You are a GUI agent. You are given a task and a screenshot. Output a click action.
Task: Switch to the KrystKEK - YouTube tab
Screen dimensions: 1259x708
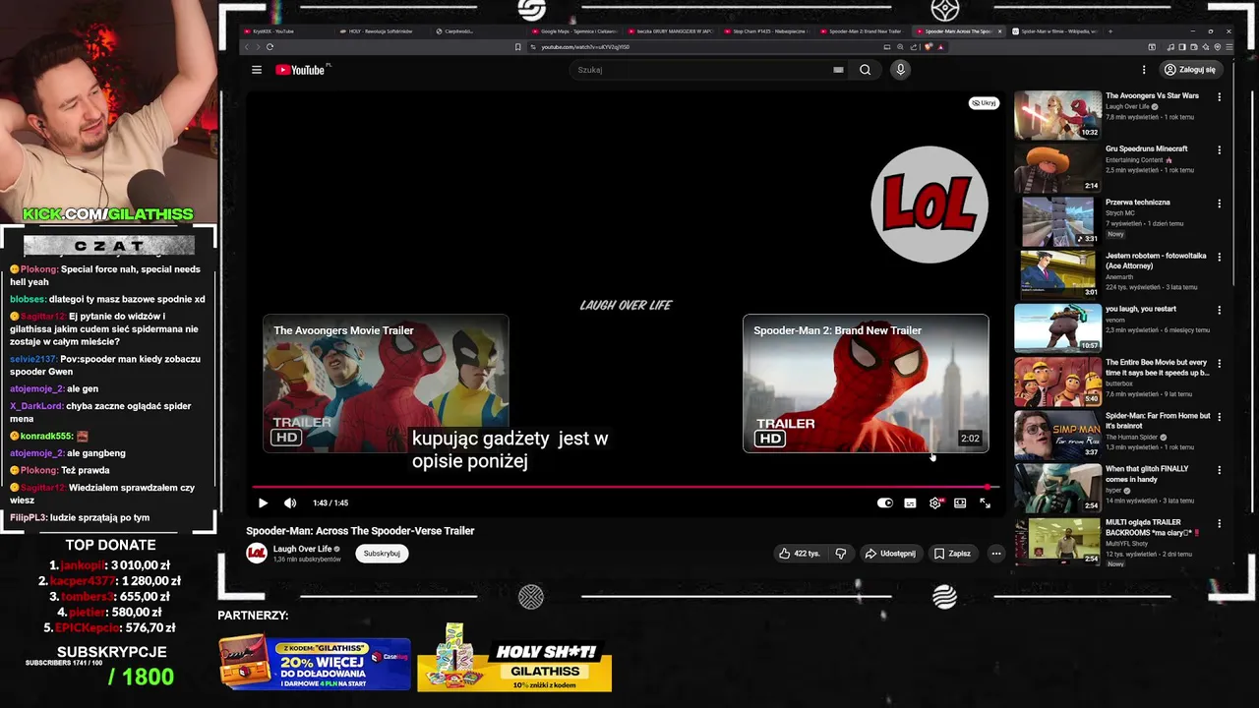(285, 31)
